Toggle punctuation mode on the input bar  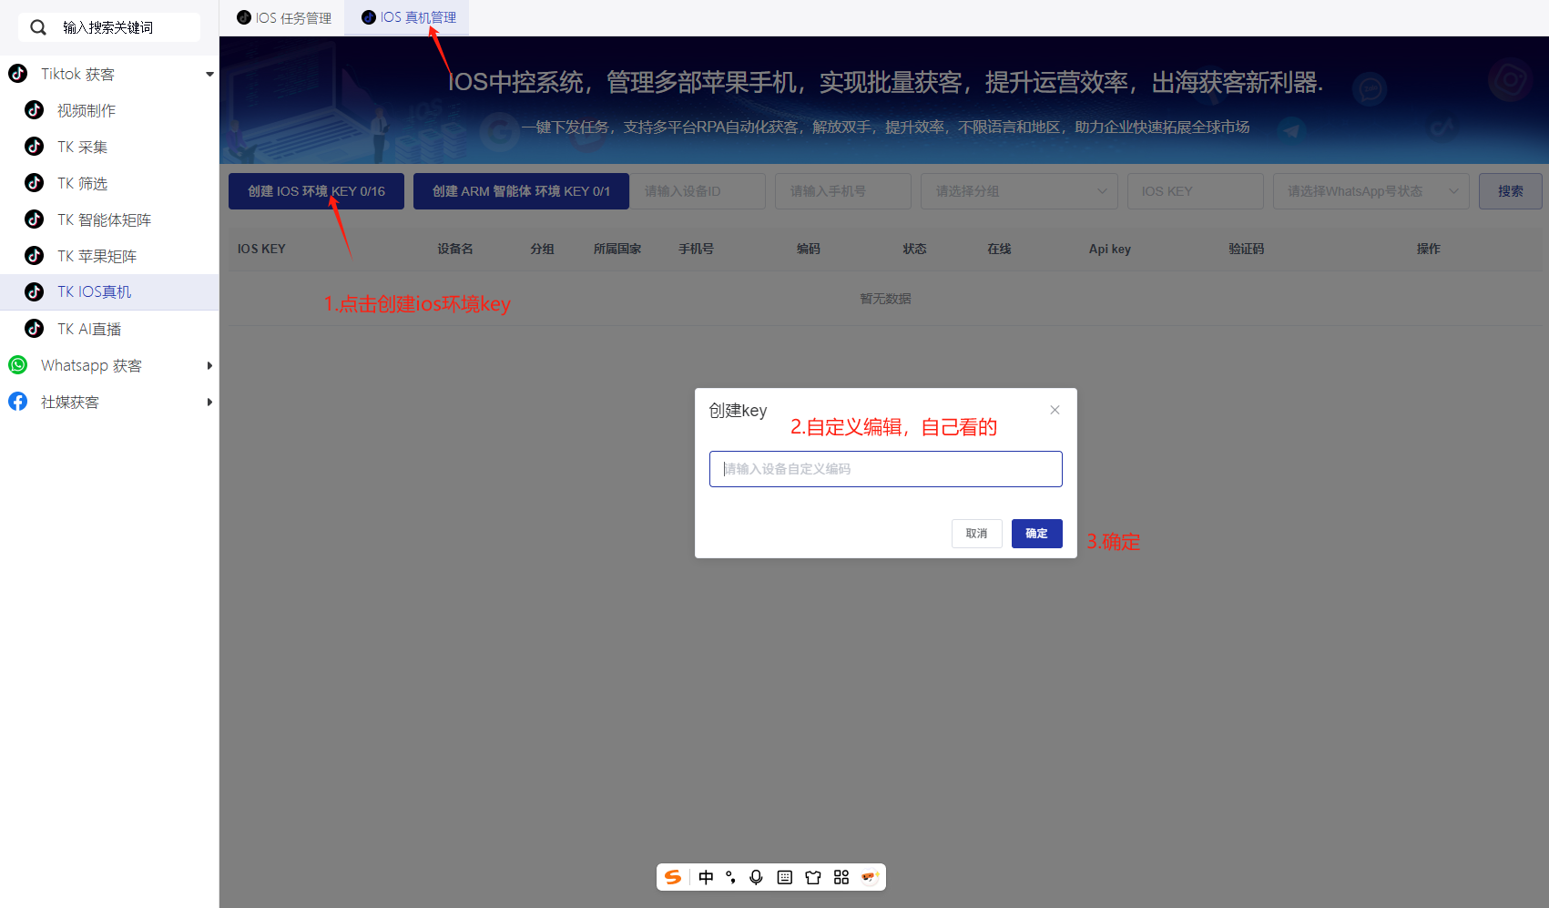click(x=731, y=877)
